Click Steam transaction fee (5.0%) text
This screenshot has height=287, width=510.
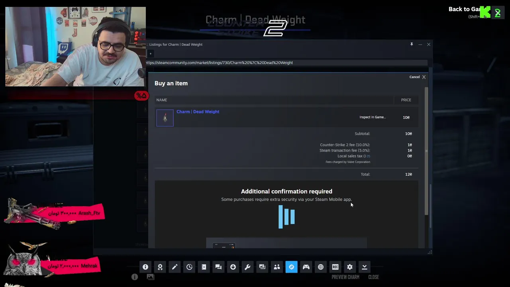coord(345,150)
